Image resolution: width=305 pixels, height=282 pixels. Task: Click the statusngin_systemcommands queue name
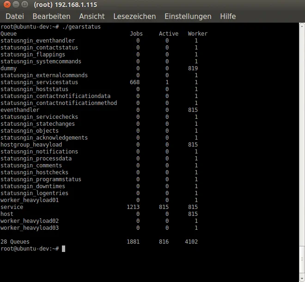(x=41, y=61)
